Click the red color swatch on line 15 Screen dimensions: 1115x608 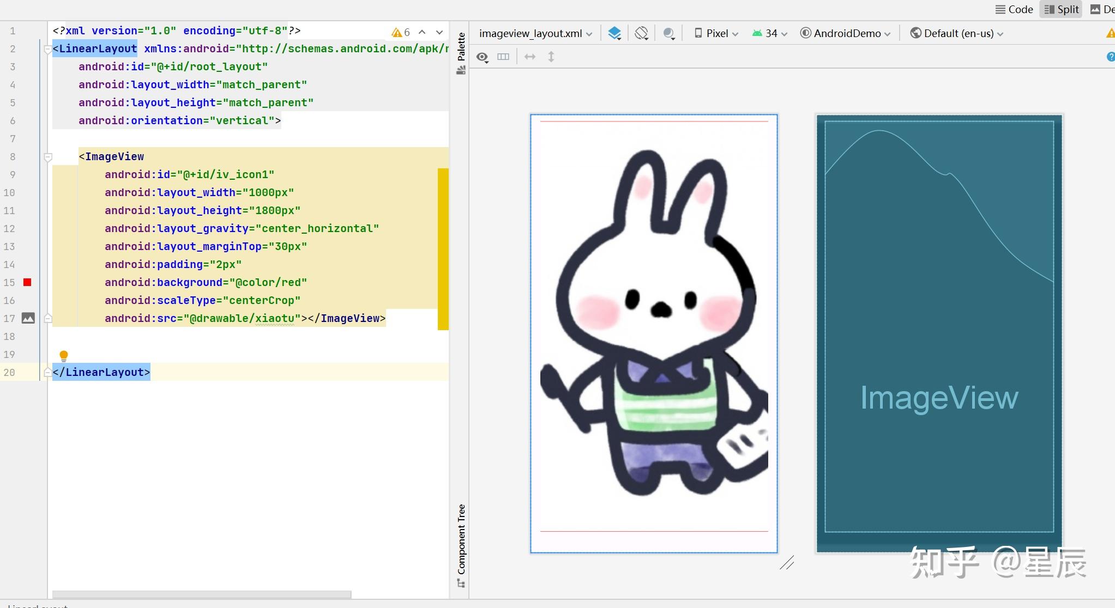27,282
